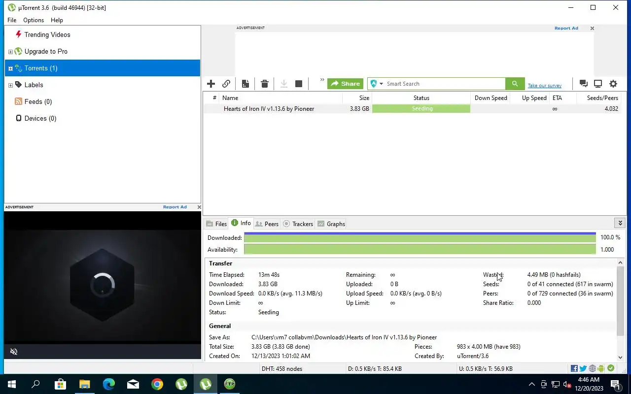Click Report Ad on top banner
Image resolution: width=631 pixels, height=394 pixels.
click(566, 28)
